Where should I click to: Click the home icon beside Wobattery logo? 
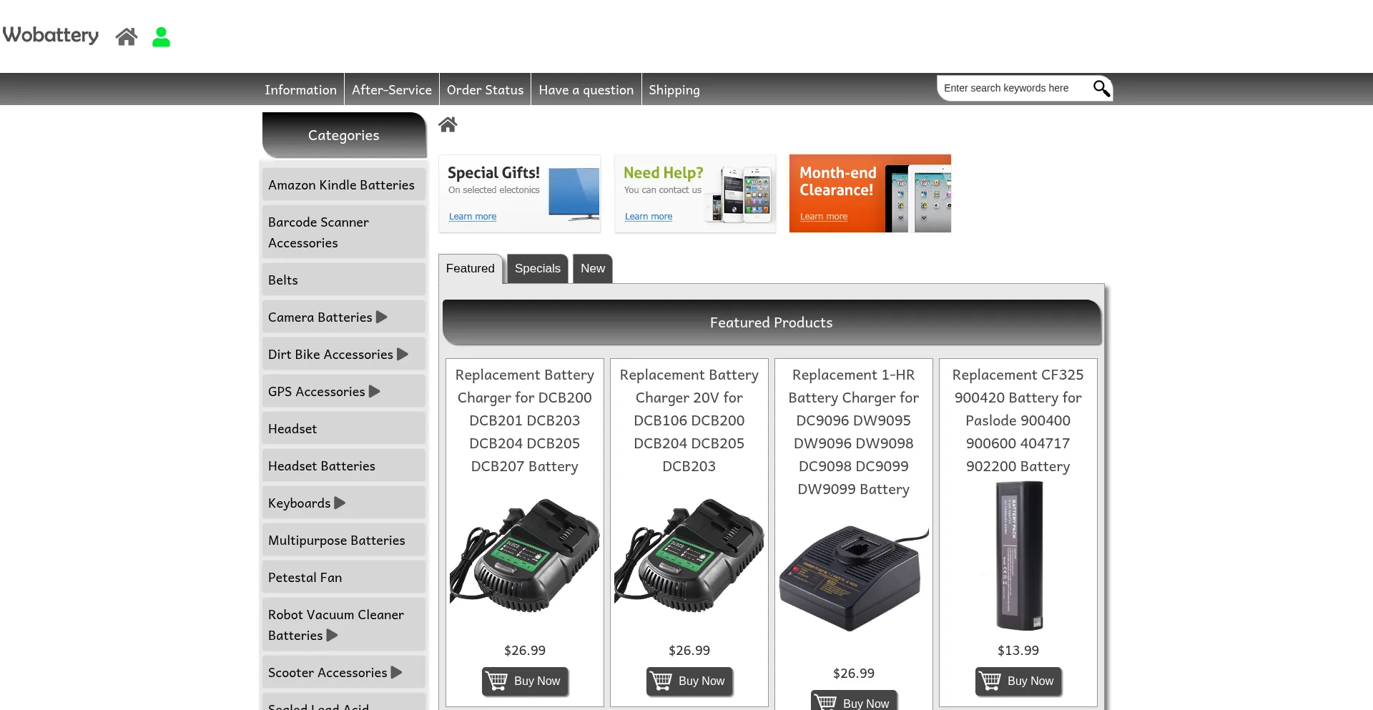click(x=127, y=36)
